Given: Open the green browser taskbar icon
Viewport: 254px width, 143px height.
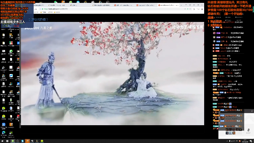Looking at the screenshot, I should pyautogui.click(x=13, y=141).
